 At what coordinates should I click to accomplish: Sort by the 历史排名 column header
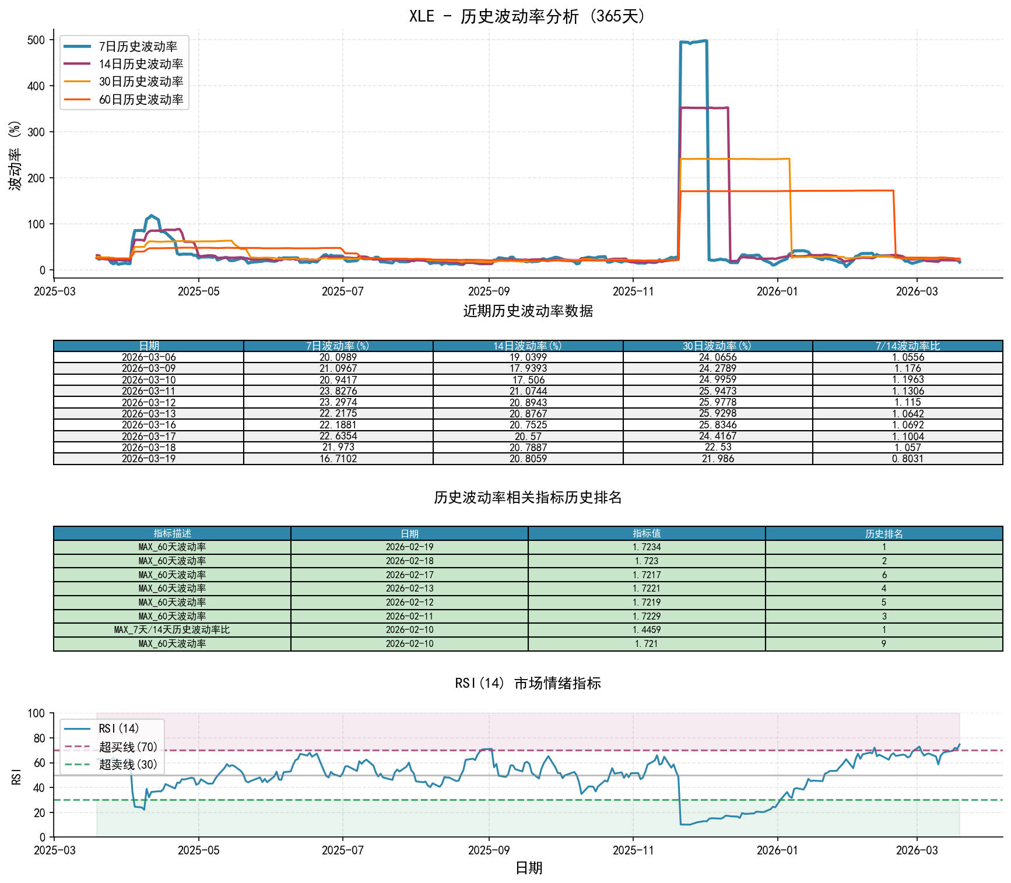(884, 533)
